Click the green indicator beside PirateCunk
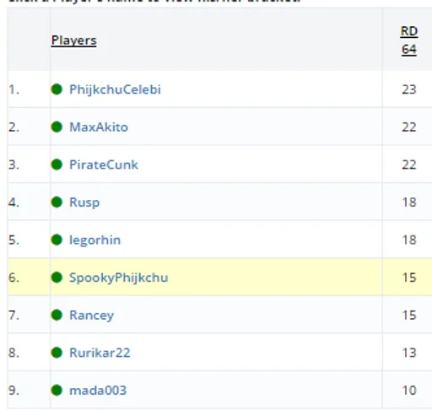 coord(57,165)
